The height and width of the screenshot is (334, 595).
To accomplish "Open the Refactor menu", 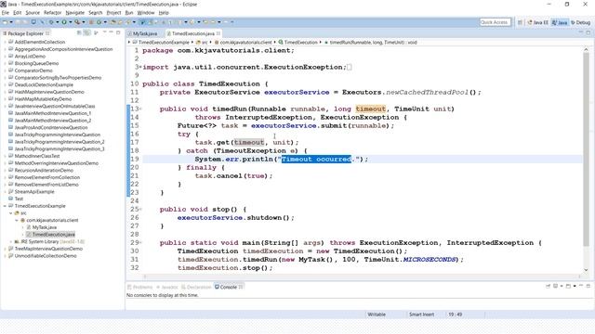I will point(52,12).
